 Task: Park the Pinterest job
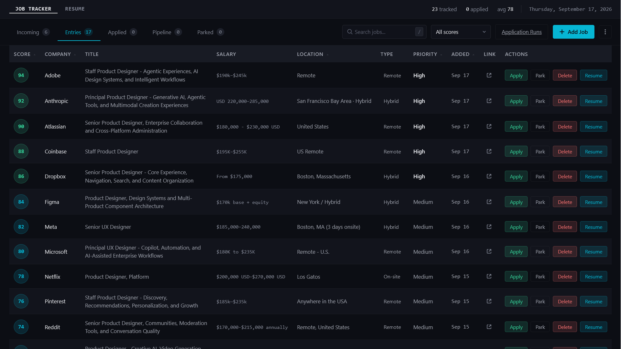click(540, 301)
